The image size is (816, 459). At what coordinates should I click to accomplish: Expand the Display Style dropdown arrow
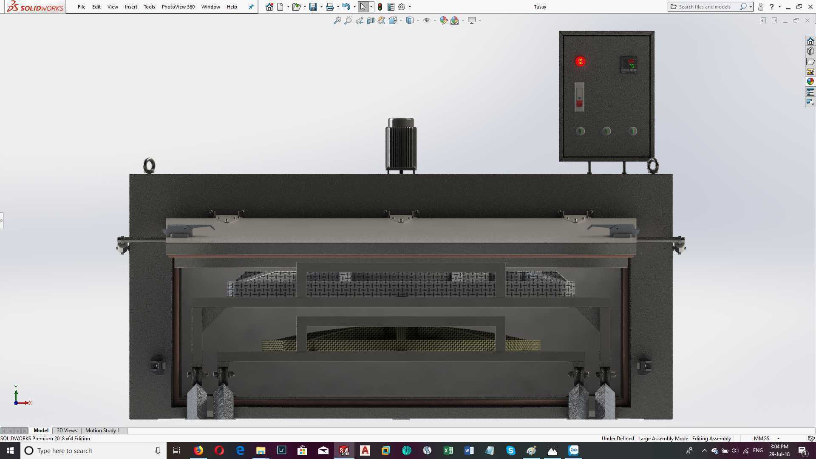pyautogui.click(x=418, y=20)
